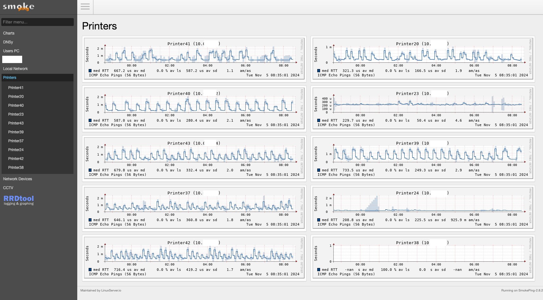543x300 pixels.
Task: Toggle the hamburger menu icon
Action: coord(85,7)
